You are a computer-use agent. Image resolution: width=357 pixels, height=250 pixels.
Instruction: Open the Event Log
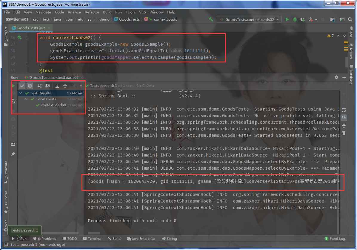tap(335, 239)
